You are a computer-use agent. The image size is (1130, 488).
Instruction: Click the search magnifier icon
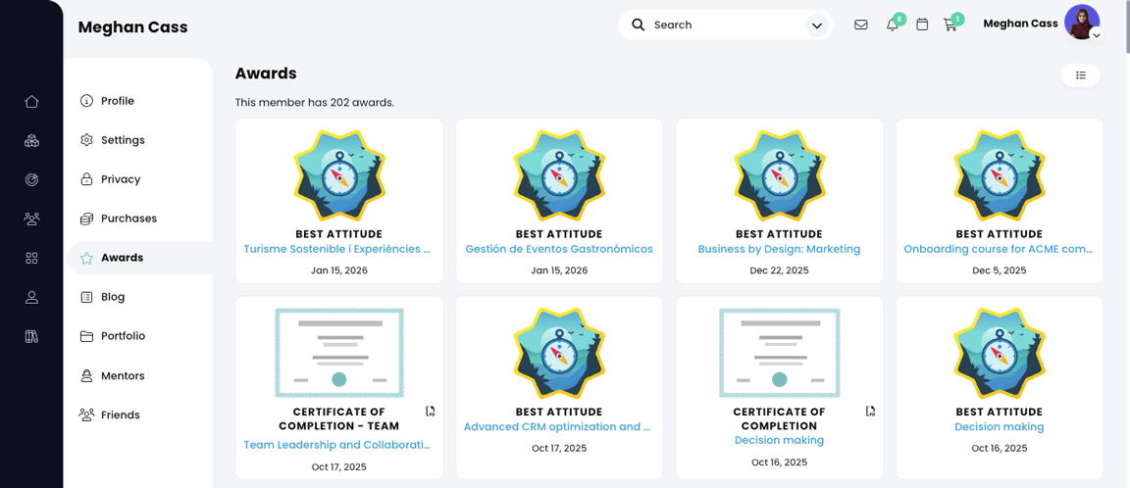coord(638,24)
